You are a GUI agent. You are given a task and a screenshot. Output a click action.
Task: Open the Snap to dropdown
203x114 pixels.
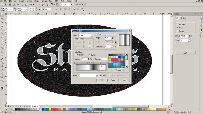coord(82,4)
